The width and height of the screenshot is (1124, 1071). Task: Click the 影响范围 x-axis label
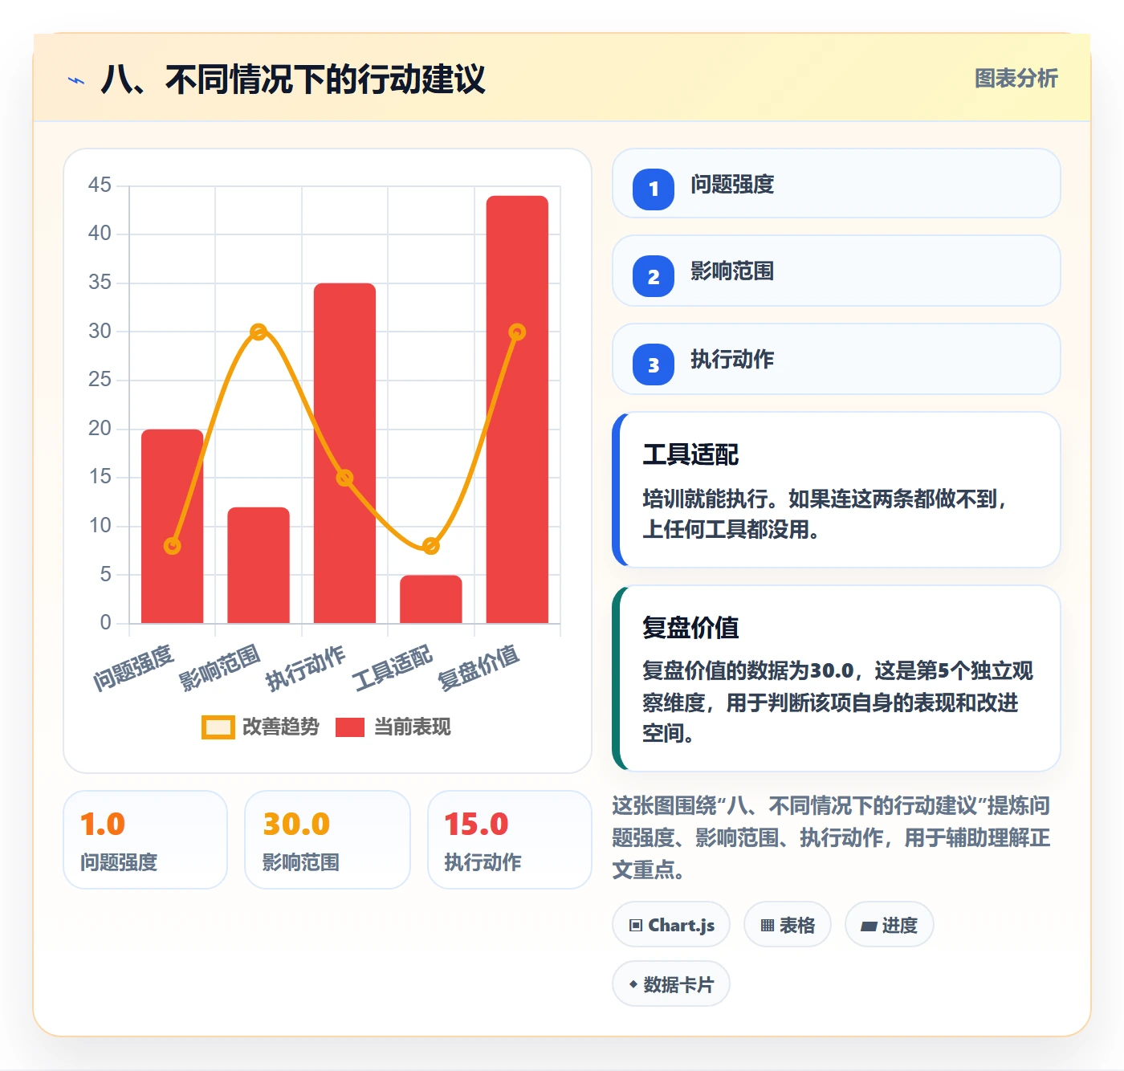[x=219, y=668]
